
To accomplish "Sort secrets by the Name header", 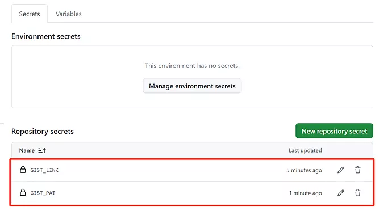I will pos(27,150).
